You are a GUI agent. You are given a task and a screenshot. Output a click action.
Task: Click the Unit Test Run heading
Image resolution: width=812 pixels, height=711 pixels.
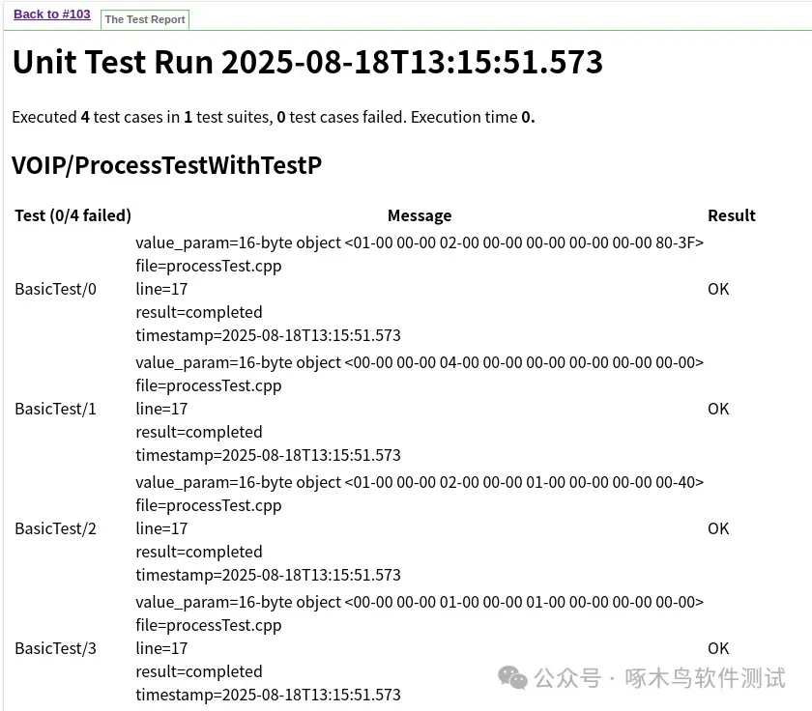coord(307,62)
